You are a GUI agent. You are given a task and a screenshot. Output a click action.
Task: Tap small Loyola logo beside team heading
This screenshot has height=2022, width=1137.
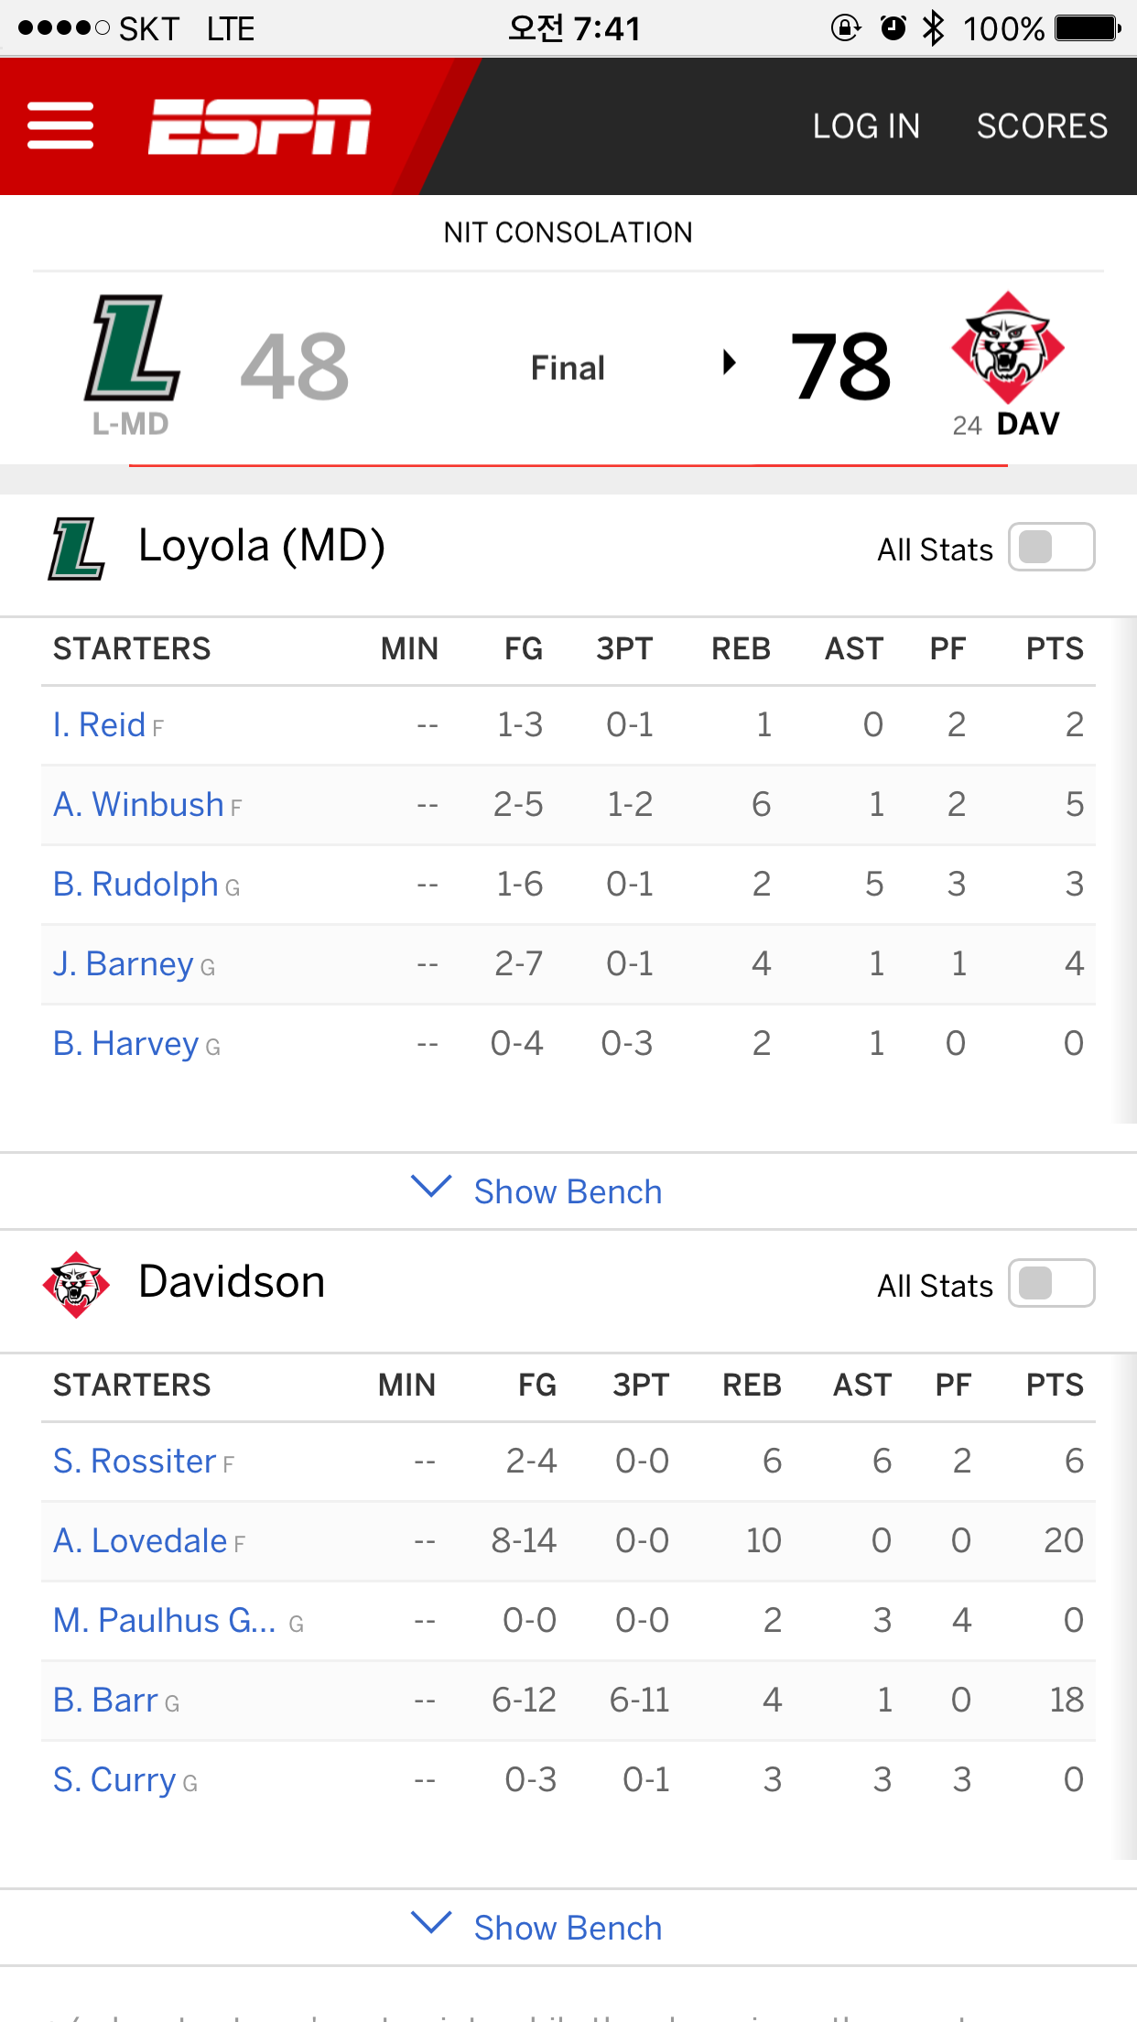click(76, 549)
